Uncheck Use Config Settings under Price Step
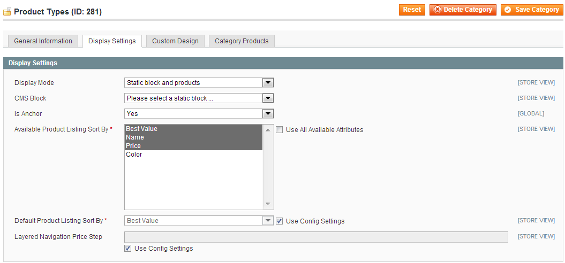Image resolution: width=565 pixels, height=263 pixels. 128,249
